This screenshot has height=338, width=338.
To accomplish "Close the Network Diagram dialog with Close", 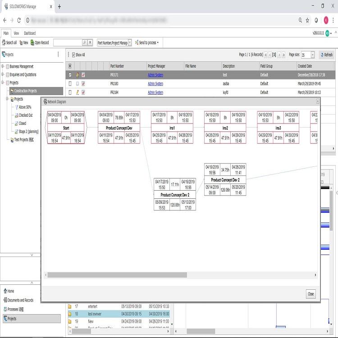I will tap(311, 294).
